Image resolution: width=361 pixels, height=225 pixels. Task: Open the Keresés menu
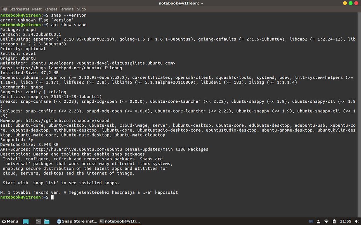point(51,9)
